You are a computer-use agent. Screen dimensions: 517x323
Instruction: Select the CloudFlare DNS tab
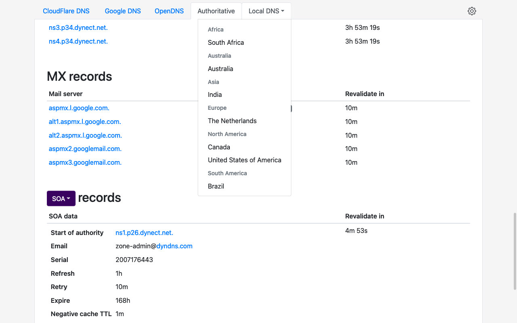click(66, 11)
